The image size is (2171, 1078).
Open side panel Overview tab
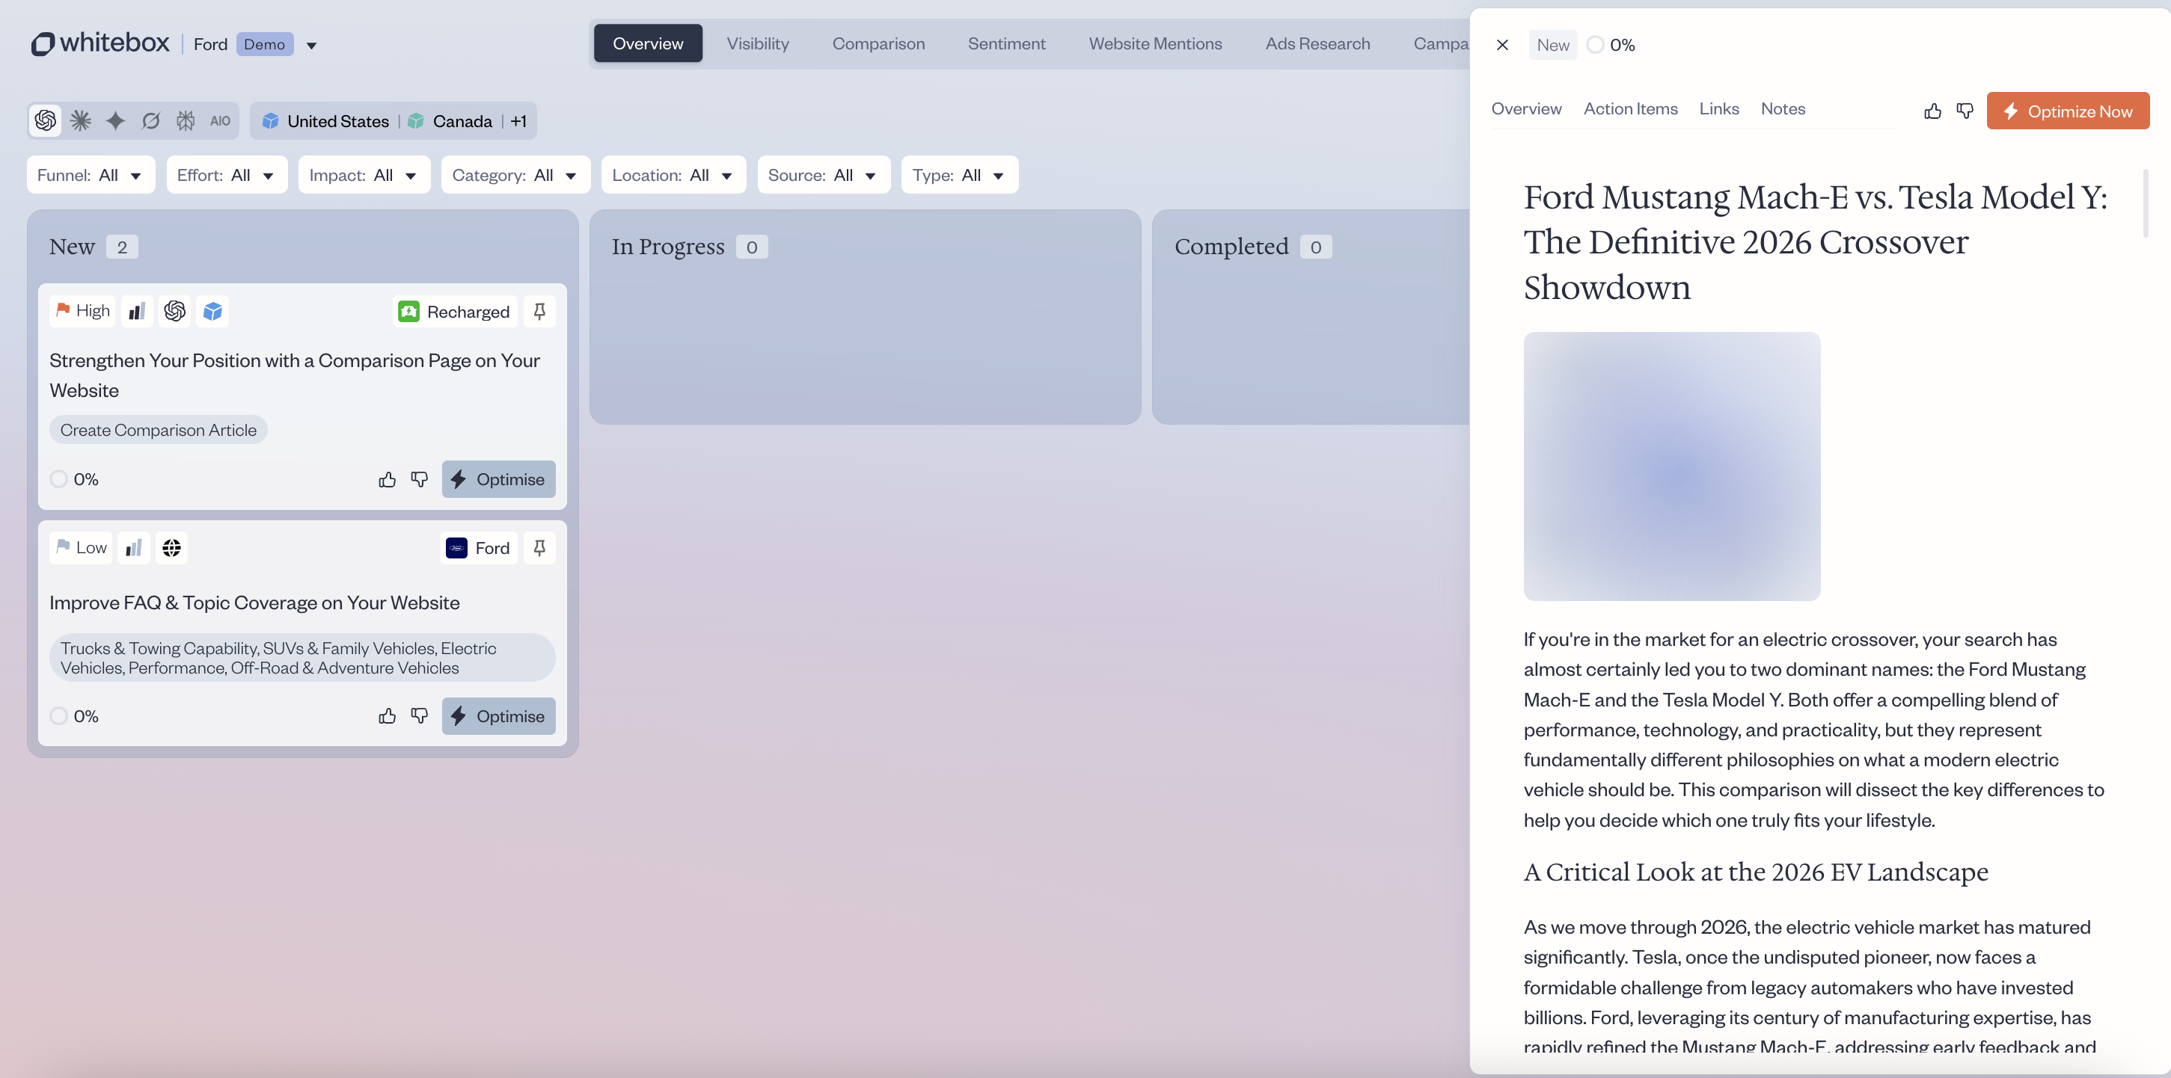1525,108
